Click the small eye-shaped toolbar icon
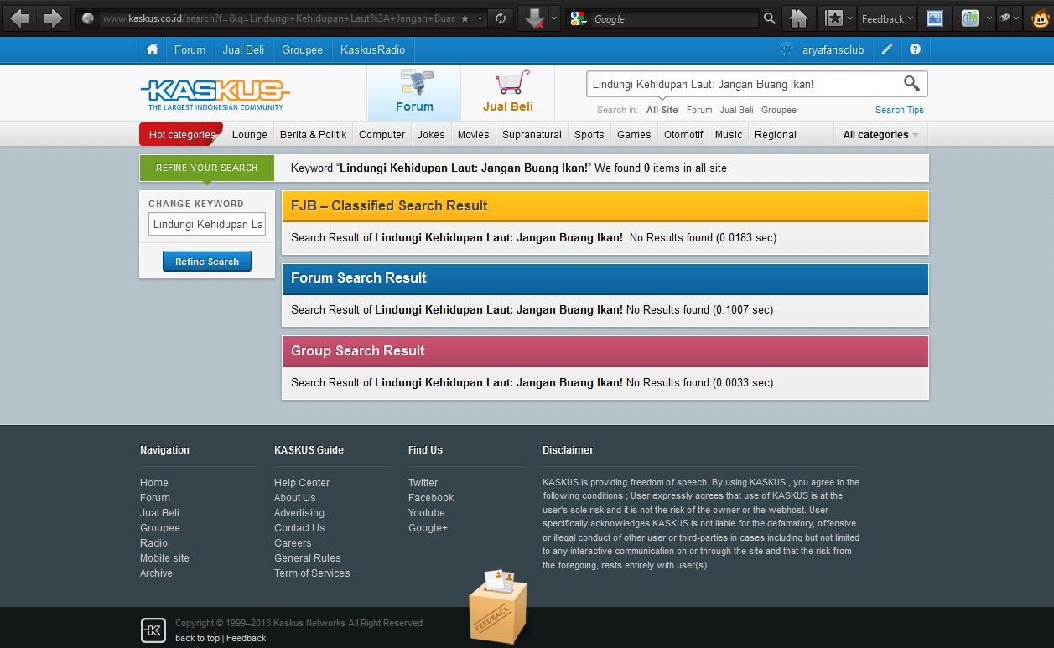The image size is (1054, 648). [x=1005, y=18]
